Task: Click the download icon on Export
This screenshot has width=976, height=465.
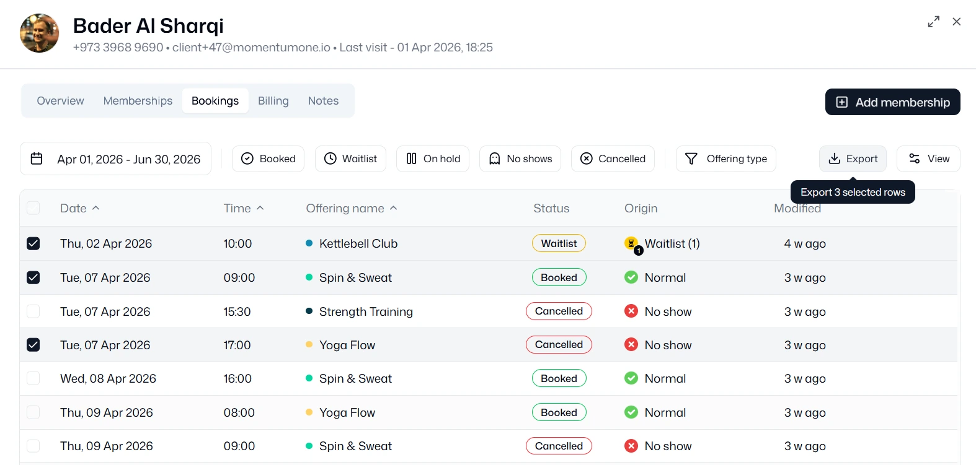Action: click(x=835, y=159)
